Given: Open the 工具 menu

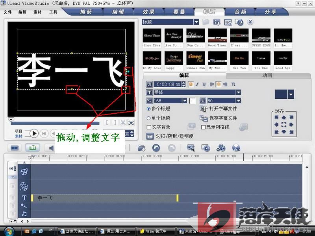Looking at the screenshot, I should click(53, 12).
